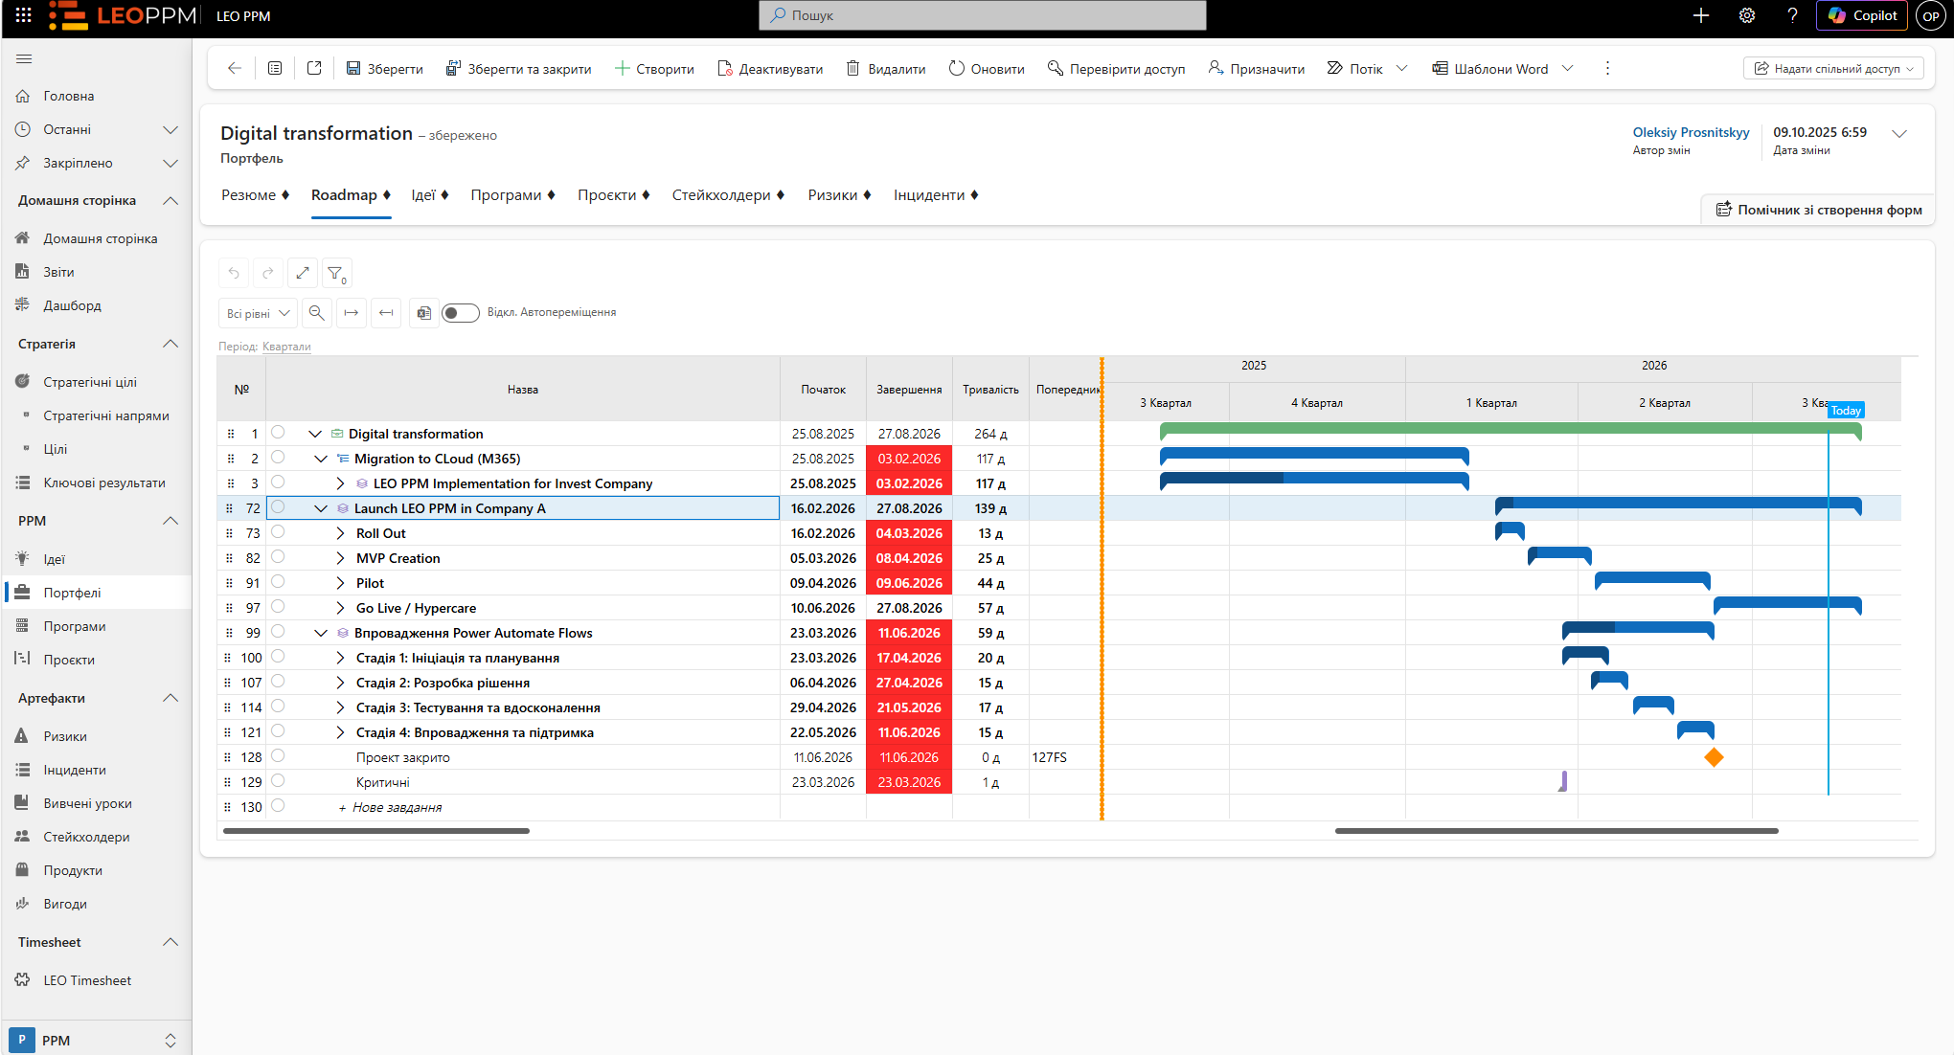
Task: Open Ключові результати in sidebar
Action: point(104,483)
